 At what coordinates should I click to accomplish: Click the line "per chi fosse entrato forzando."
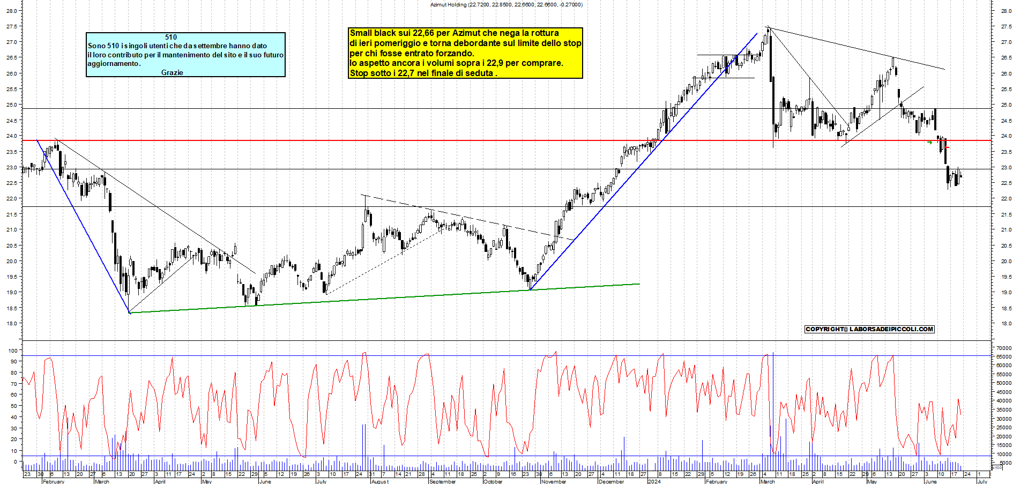click(x=412, y=53)
